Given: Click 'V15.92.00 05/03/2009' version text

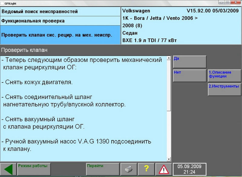Looking at the screenshot, I should (x=213, y=11).
